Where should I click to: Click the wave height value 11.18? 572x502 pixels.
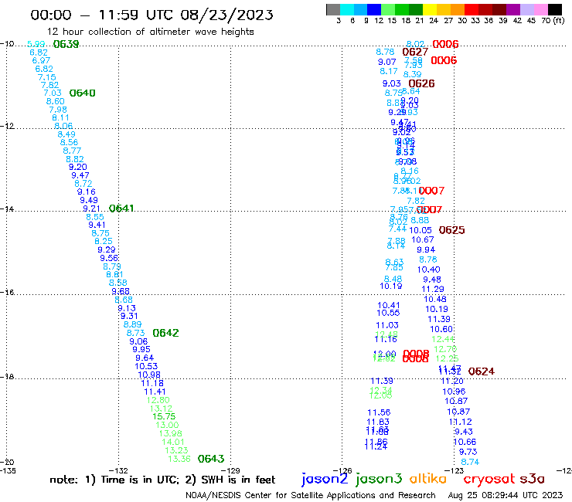(152, 384)
